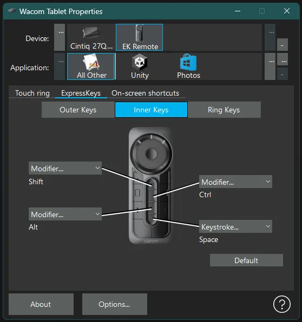Click the ExpressKey Remote image

coord(151,185)
